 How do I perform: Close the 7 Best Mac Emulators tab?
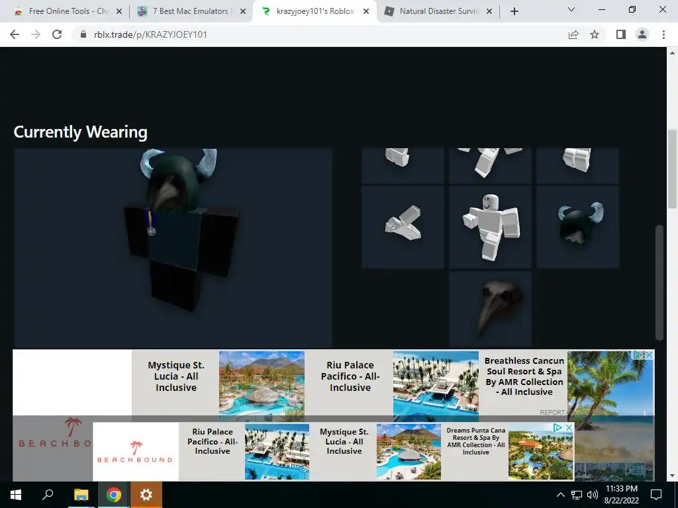[243, 12]
